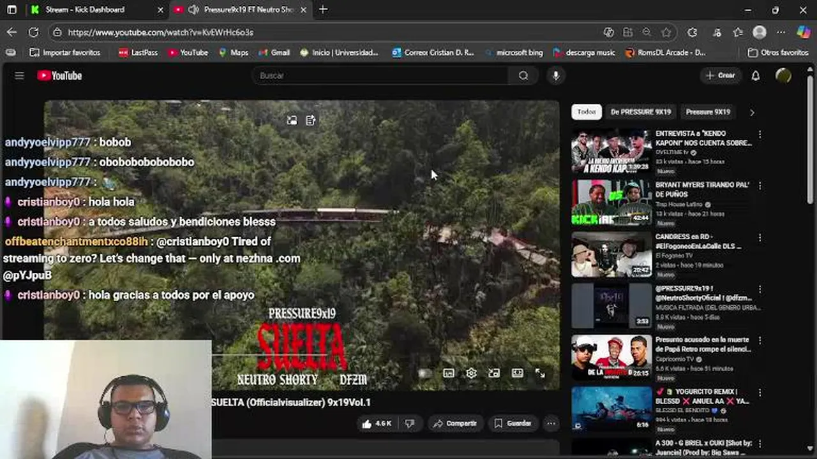Click the Guardar save button
Image resolution: width=817 pixels, height=459 pixels.
click(513, 423)
